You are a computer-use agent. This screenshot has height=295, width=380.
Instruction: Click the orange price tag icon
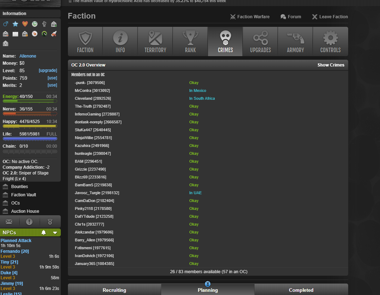35,34
